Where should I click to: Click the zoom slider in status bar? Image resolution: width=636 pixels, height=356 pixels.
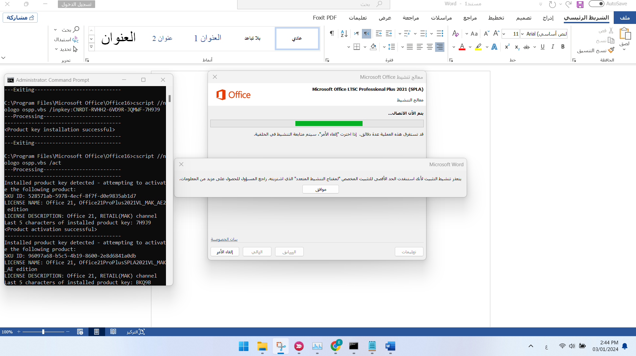[x=43, y=332]
